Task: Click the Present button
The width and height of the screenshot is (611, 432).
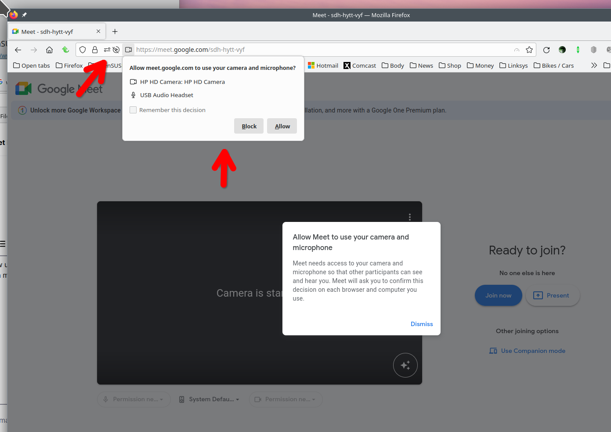Action: click(553, 295)
